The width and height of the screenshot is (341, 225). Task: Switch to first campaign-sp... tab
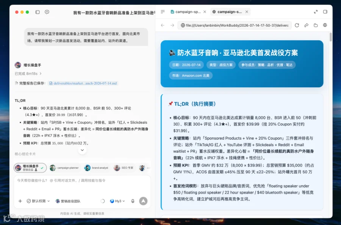[186, 12]
